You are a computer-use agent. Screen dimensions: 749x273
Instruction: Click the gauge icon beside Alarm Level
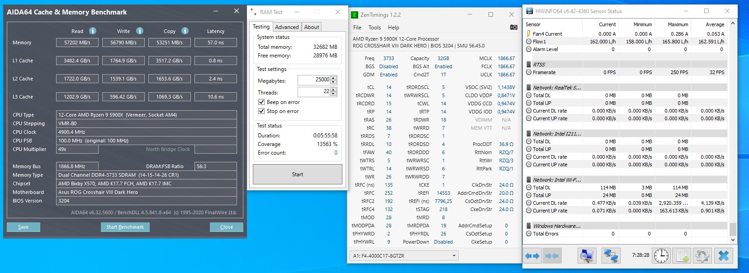click(529, 49)
